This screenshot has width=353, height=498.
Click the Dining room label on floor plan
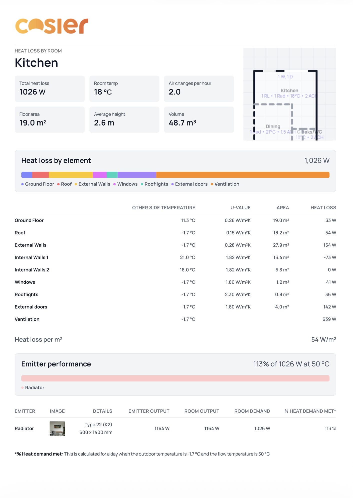click(273, 126)
